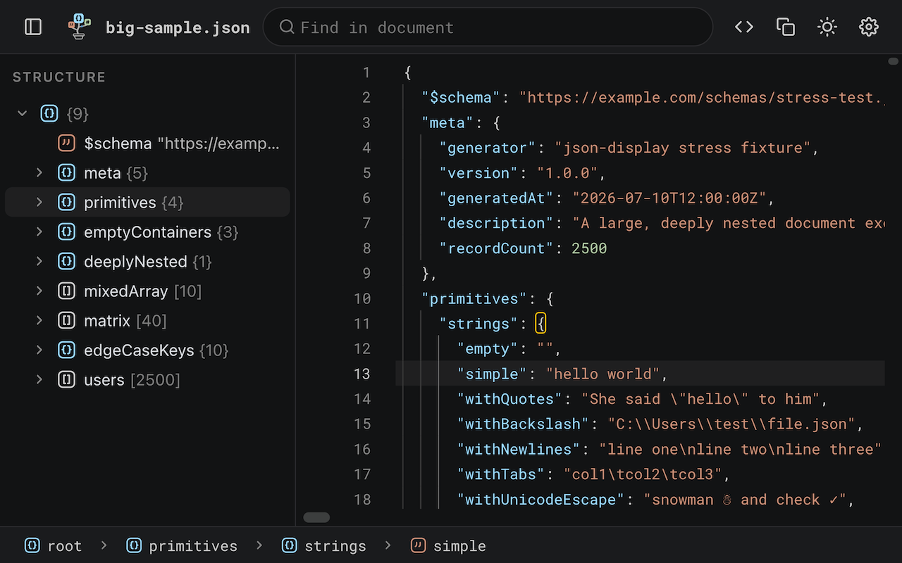Click the "withUnicodeEscape" key on line 18
The image size is (902, 563).
point(540,500)
